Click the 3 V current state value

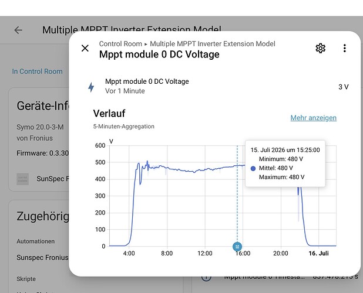coord(343,87)
